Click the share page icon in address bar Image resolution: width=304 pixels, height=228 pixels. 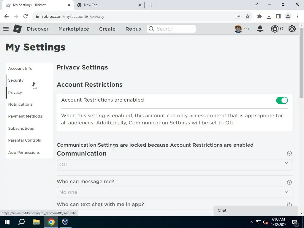tap(238, 17)
